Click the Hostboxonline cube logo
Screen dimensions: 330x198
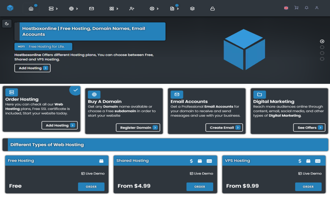10,8
